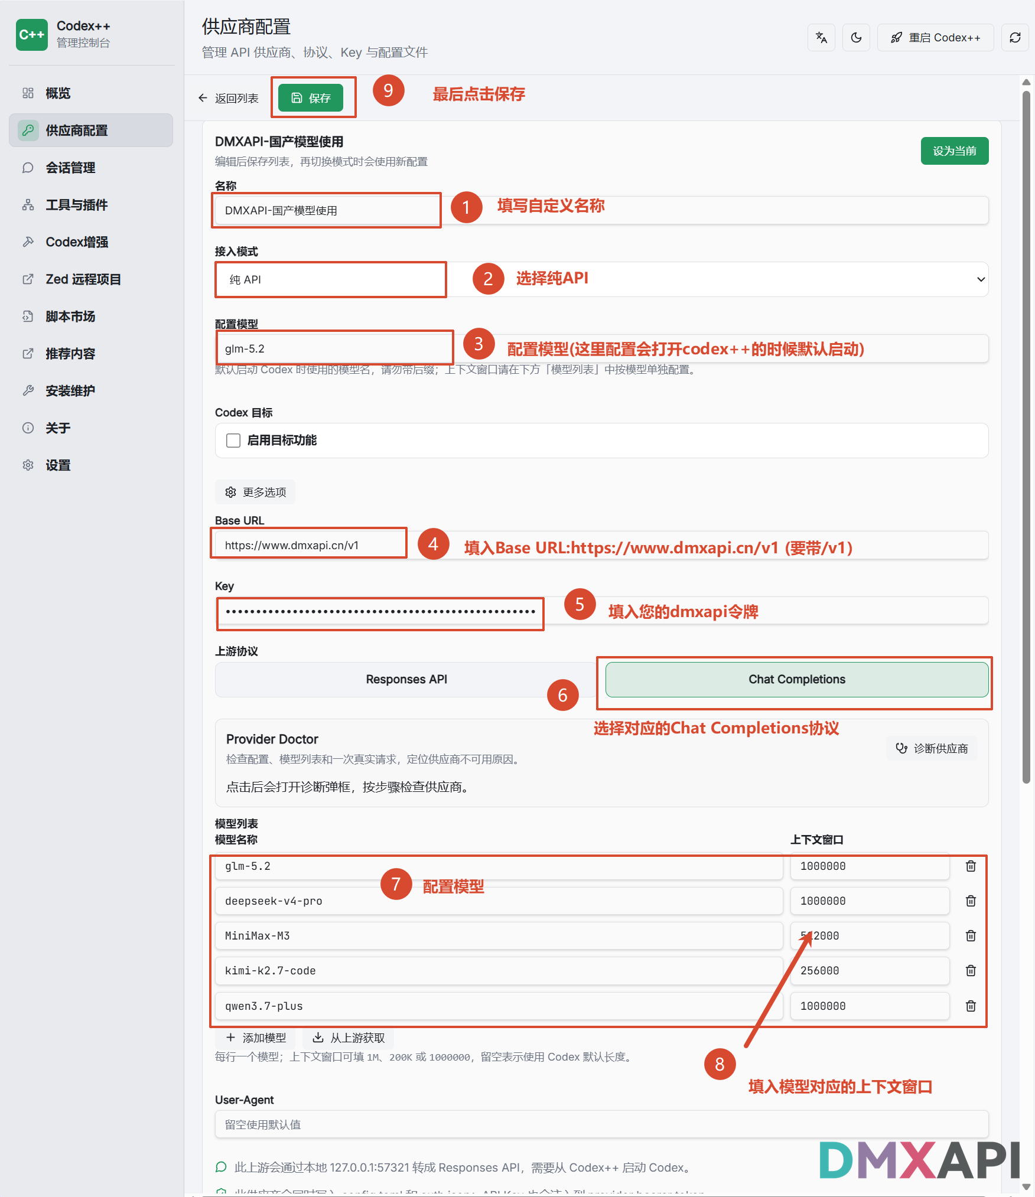Click the vertical scrollbar thumb

pos(1027,437)
